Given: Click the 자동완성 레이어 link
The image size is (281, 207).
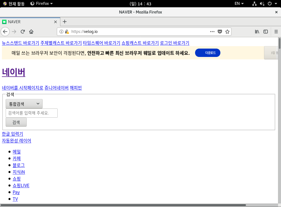Looking at the screenshot, I should (x=16, y=141).
